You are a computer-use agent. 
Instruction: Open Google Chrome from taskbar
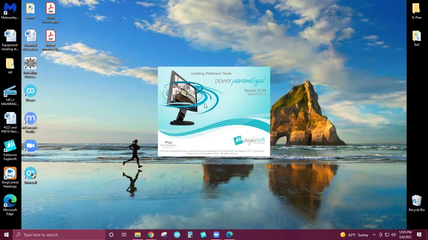151,235
